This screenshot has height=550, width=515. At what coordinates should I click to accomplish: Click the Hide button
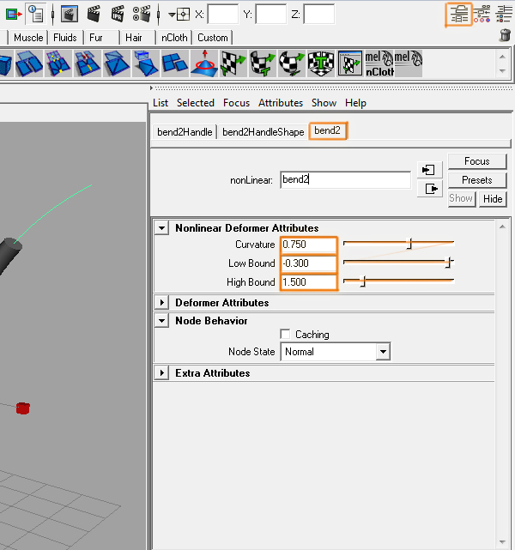tap(493, 198)
